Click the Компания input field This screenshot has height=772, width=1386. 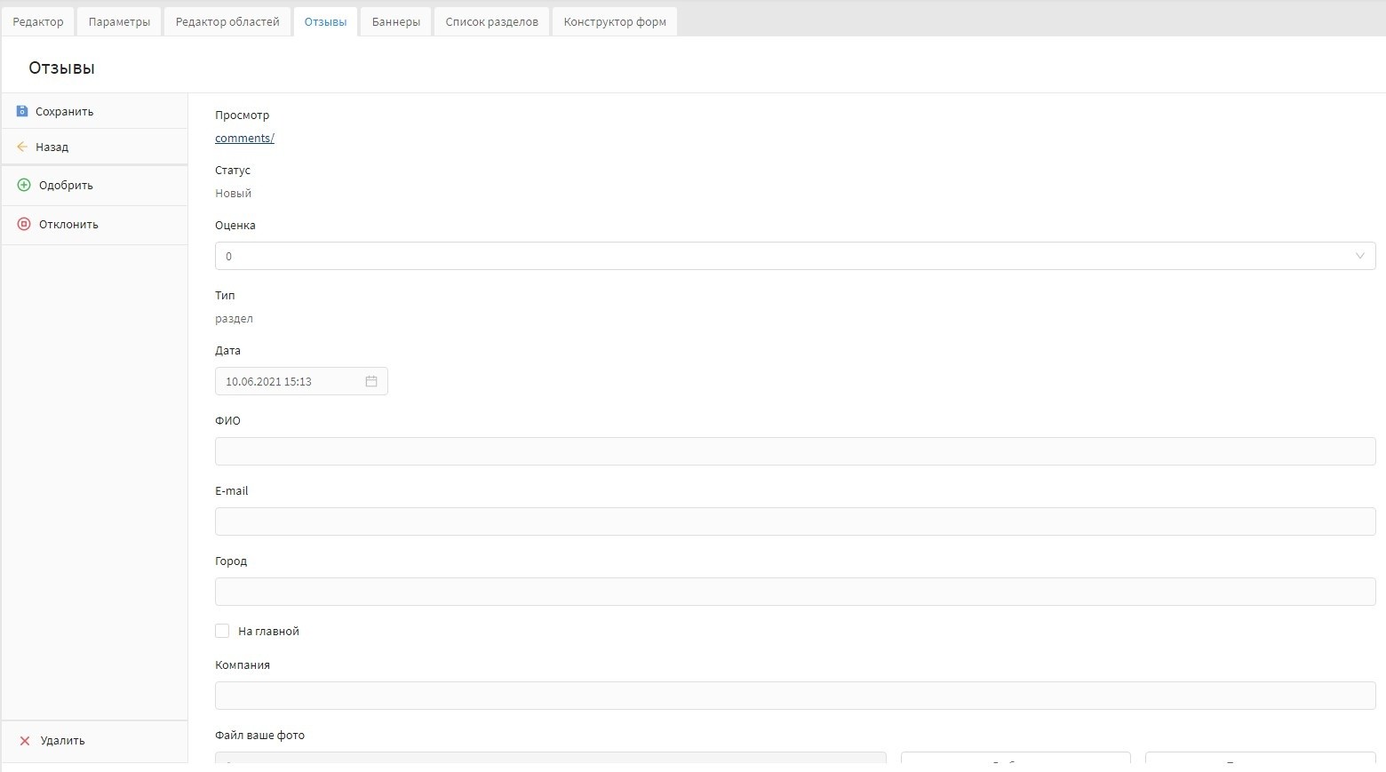tap(795, 696)
